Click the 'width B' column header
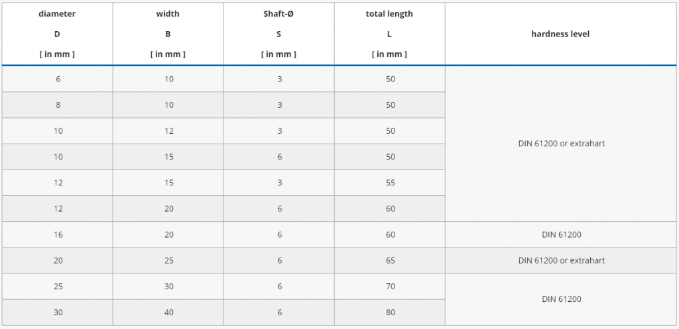Screen dimensions: 679x329 pos(168,34)
